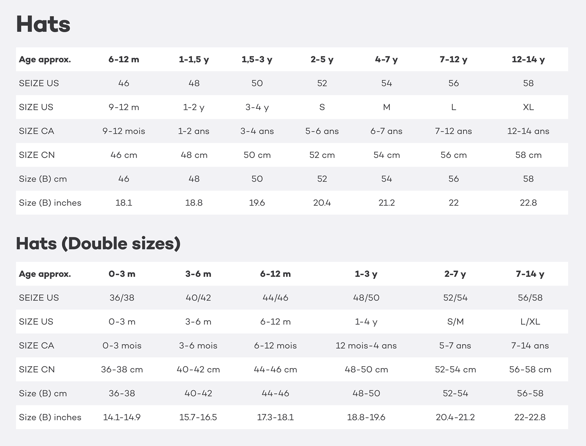Click the S/M size value

click(455, 322)
